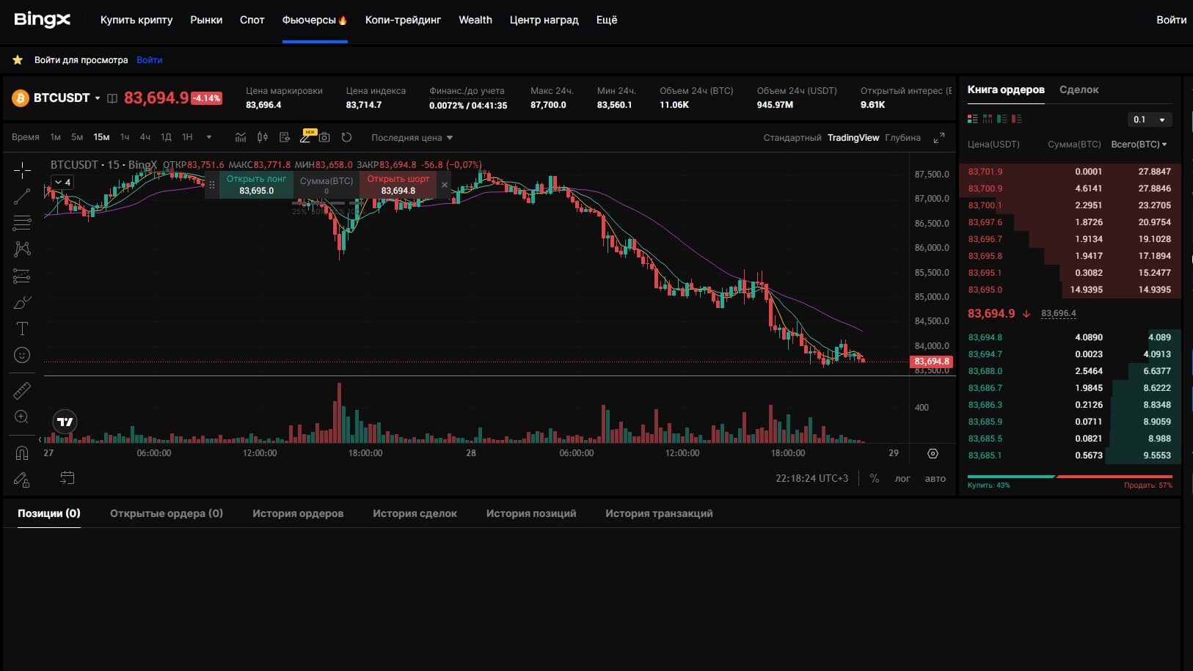The image size is (1193, 671).
Task: Click the favorite star icon
Action: (18, 60)
